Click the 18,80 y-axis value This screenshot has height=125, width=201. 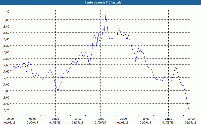tap(6, 26)
